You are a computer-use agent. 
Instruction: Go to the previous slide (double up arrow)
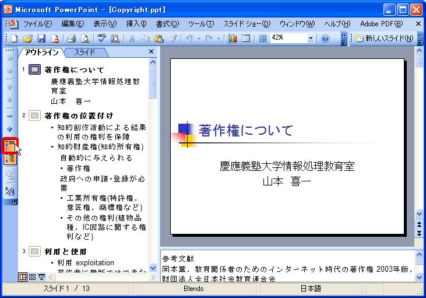419,225
